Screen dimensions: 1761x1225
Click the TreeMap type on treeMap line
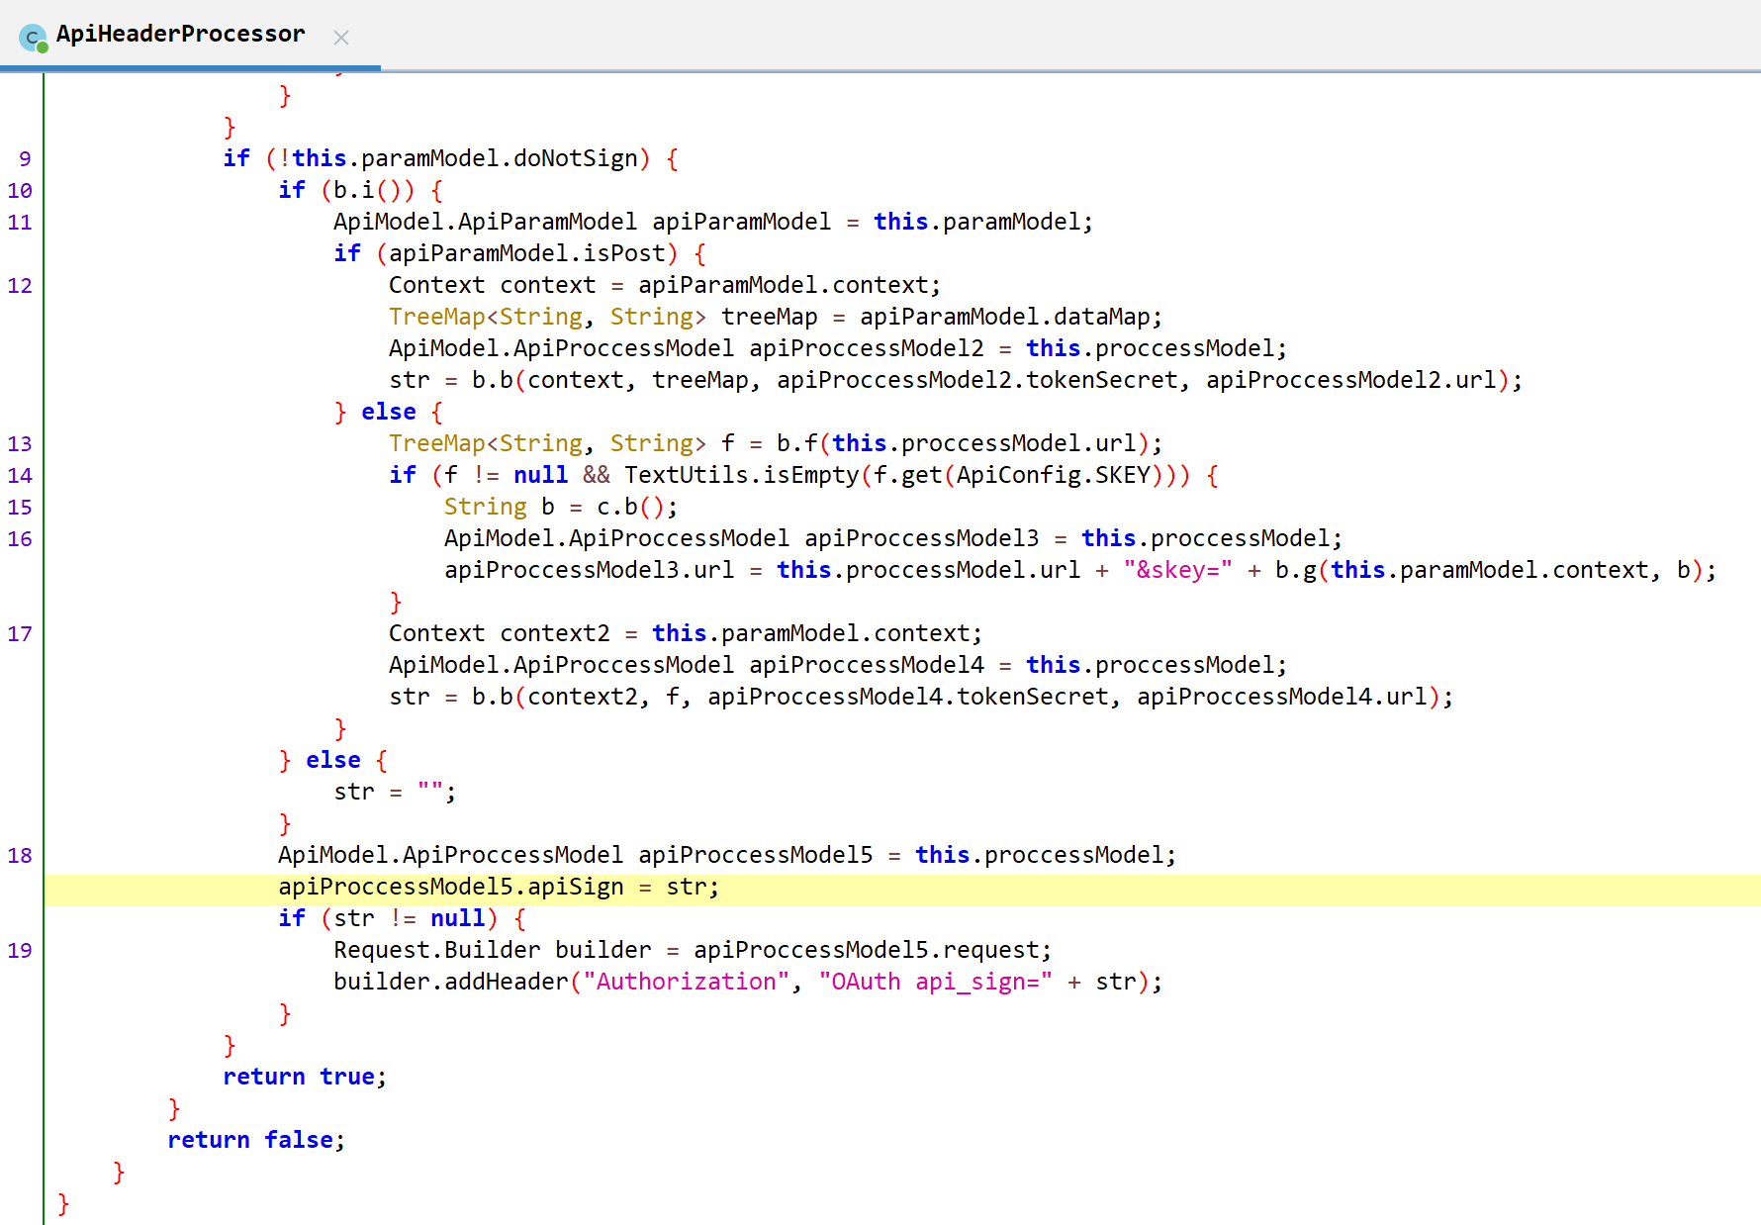[436, 317]
